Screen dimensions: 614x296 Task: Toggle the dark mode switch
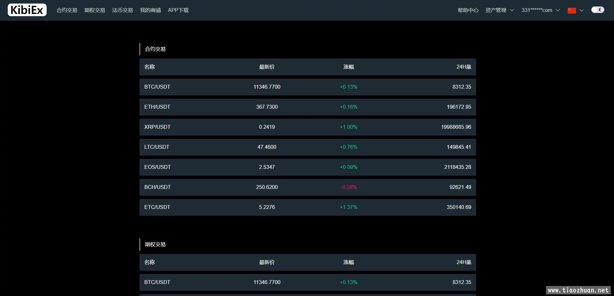click(597, 10)
